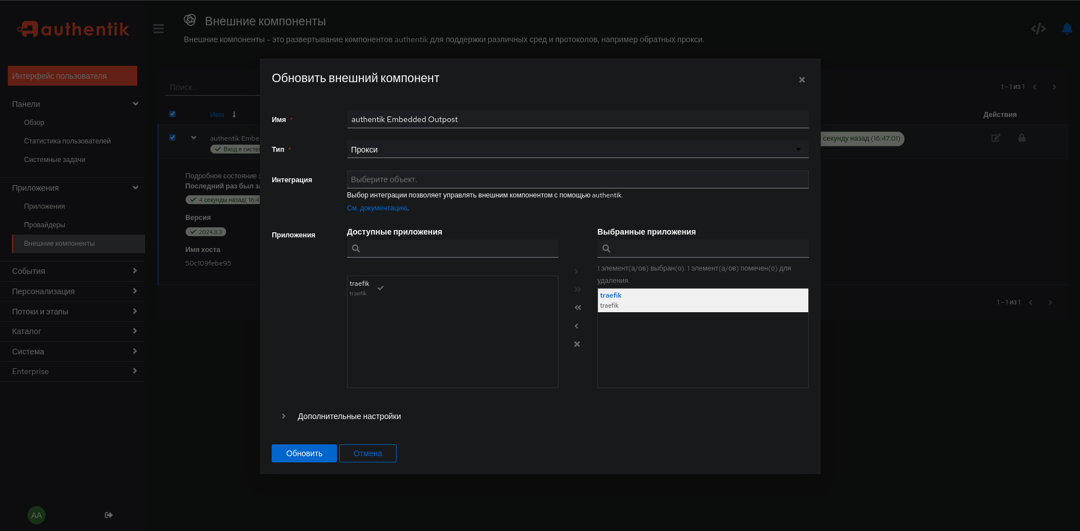This screenshot has height=531, width=1080.
Task: Toggle sidebar with hamburger menu icon
Action: click(159, 29)
